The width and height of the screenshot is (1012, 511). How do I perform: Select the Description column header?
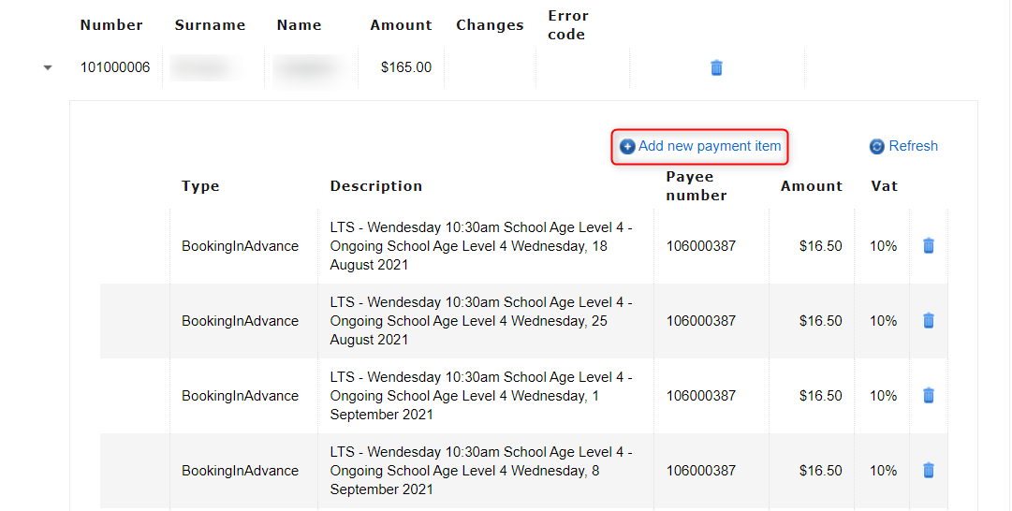376,186
